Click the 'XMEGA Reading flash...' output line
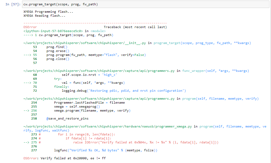The height and width of the screenshot is (163, 271). coord(45,16)
